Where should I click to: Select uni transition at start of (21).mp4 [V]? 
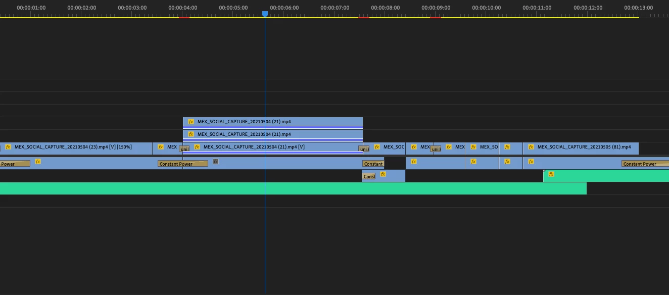[184, 149]
